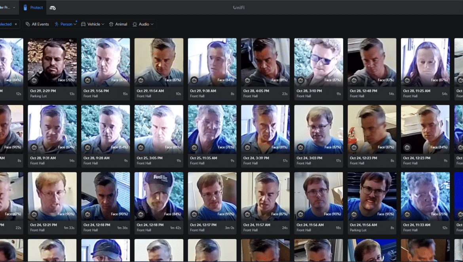Viewport: 463px width, 262px height.
Task: Click 'Parking Lot' under Oct 29, 2:29 PM
Action: (38, 96)
